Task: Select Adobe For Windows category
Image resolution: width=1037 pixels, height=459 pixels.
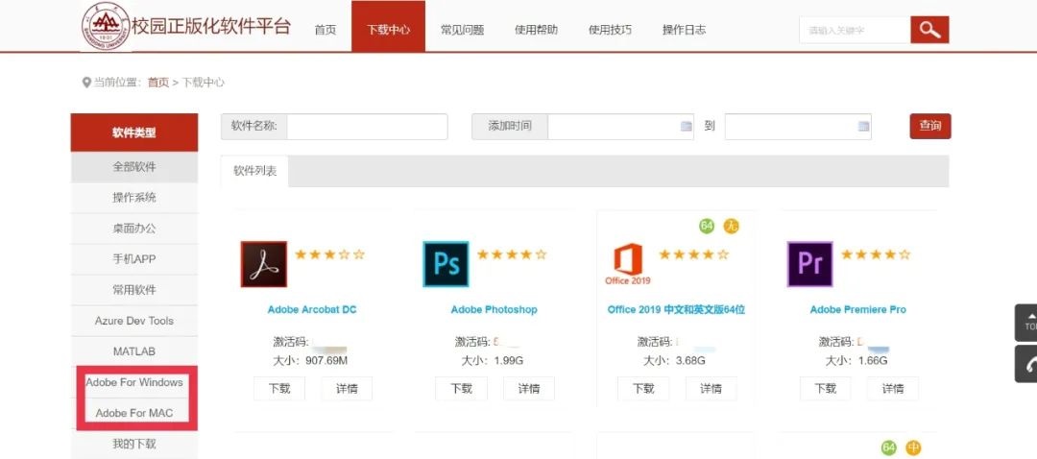Action: pyautogui.click(x=134, y=382)
